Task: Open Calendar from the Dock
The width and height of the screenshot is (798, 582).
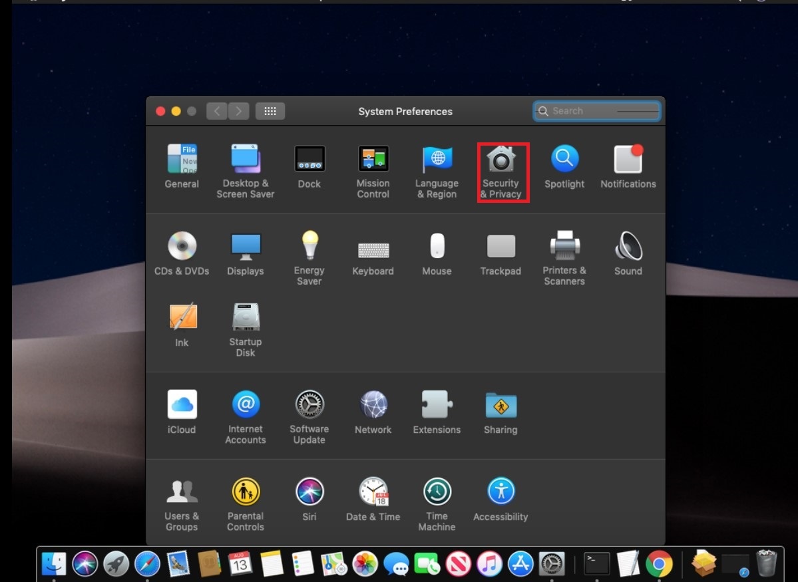Action: pos(240,563)
